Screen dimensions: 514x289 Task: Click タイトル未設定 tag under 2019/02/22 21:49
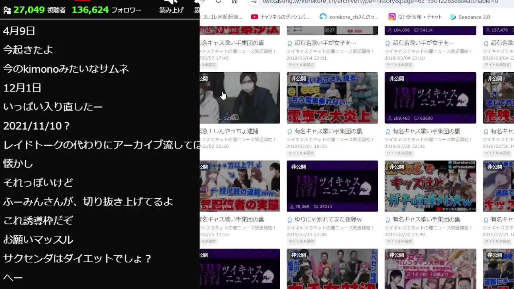399,241
